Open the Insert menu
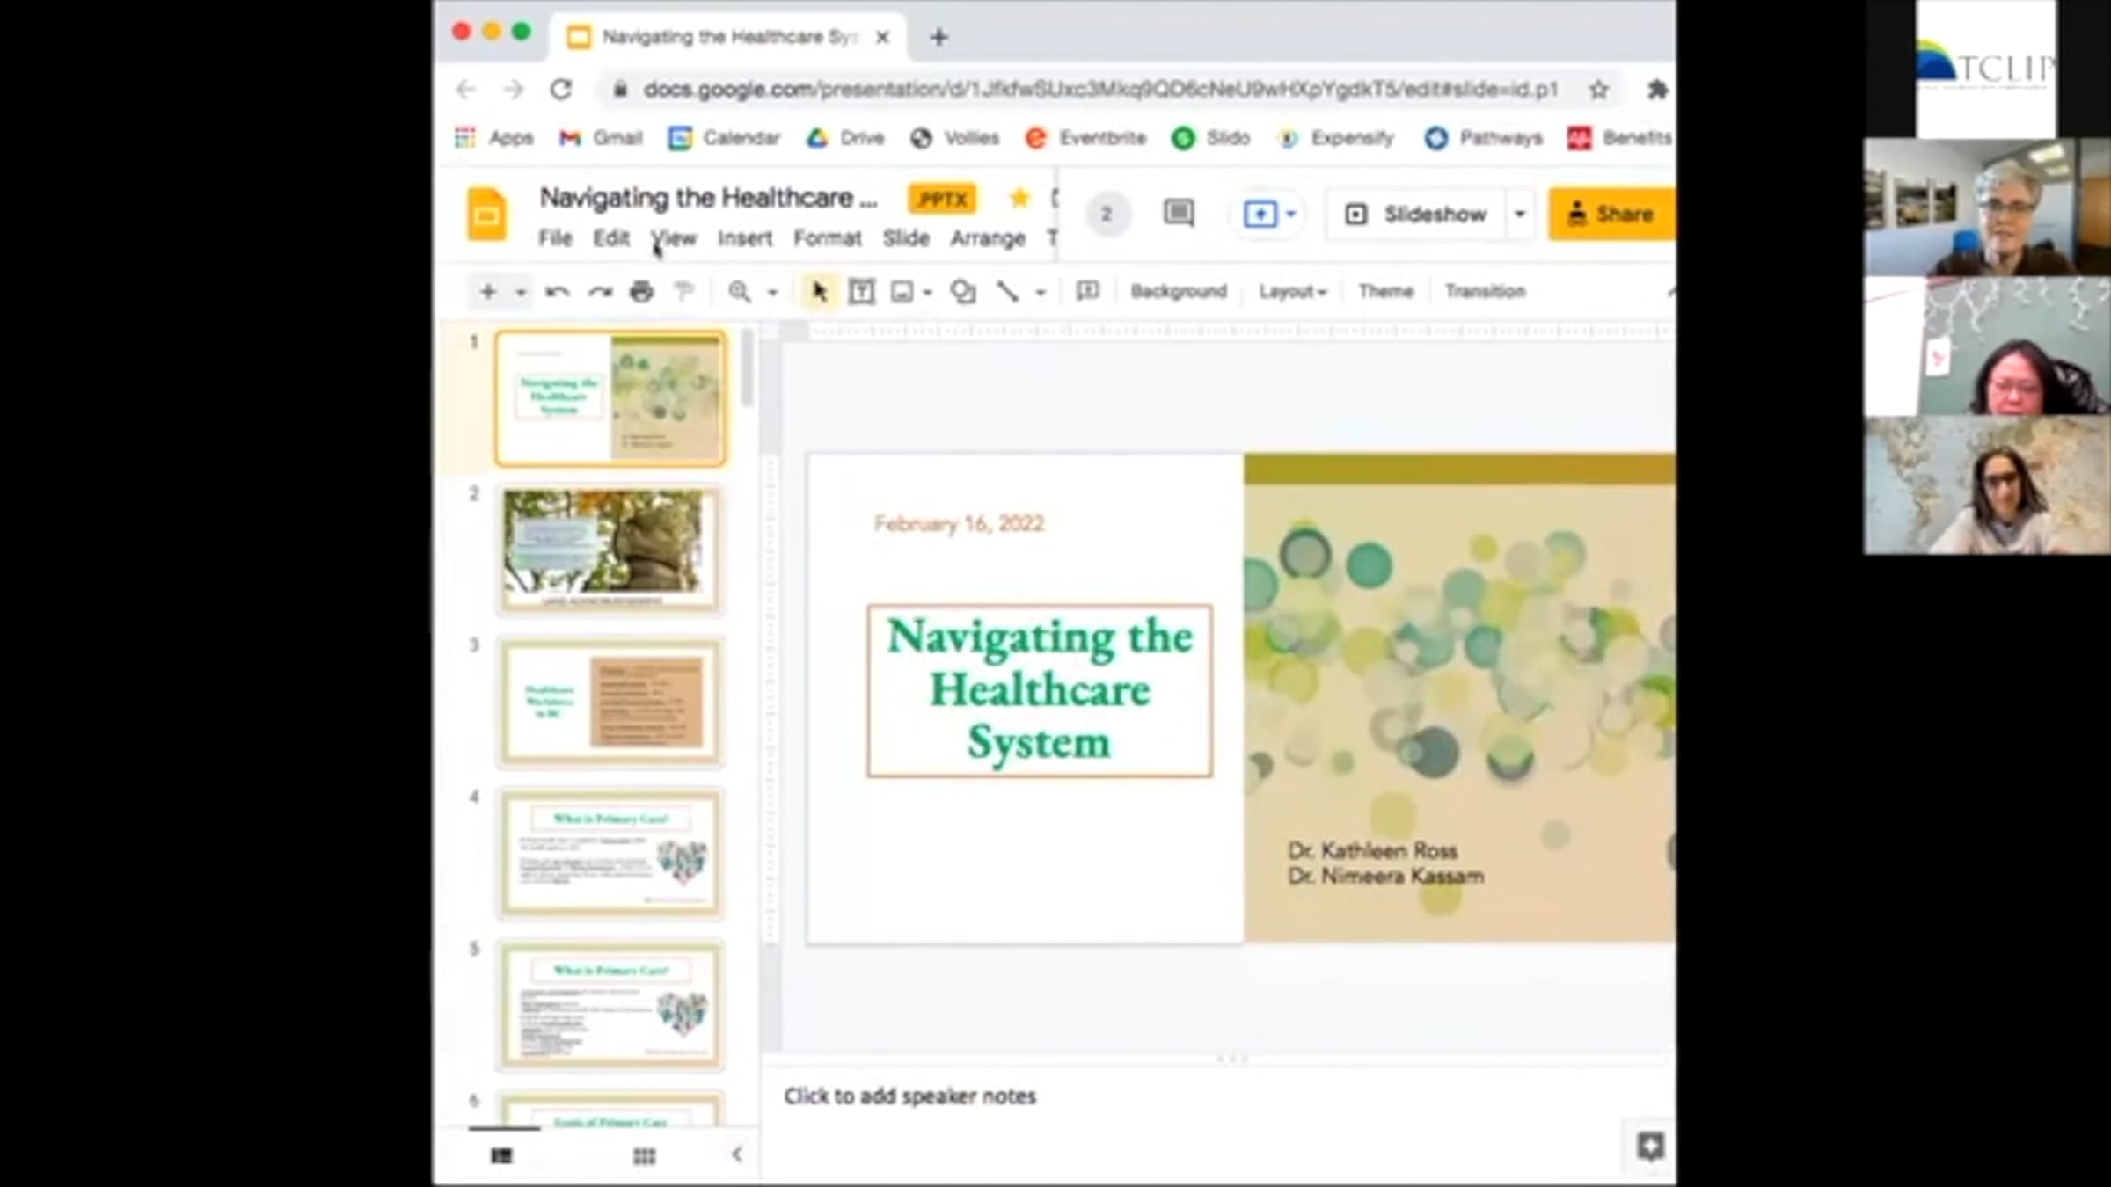 pos(744,238)
